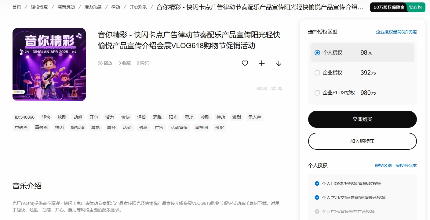Click the 加入购物车 button
The image size is (430, 220).
pyautogui.click(x=363, y=141)
